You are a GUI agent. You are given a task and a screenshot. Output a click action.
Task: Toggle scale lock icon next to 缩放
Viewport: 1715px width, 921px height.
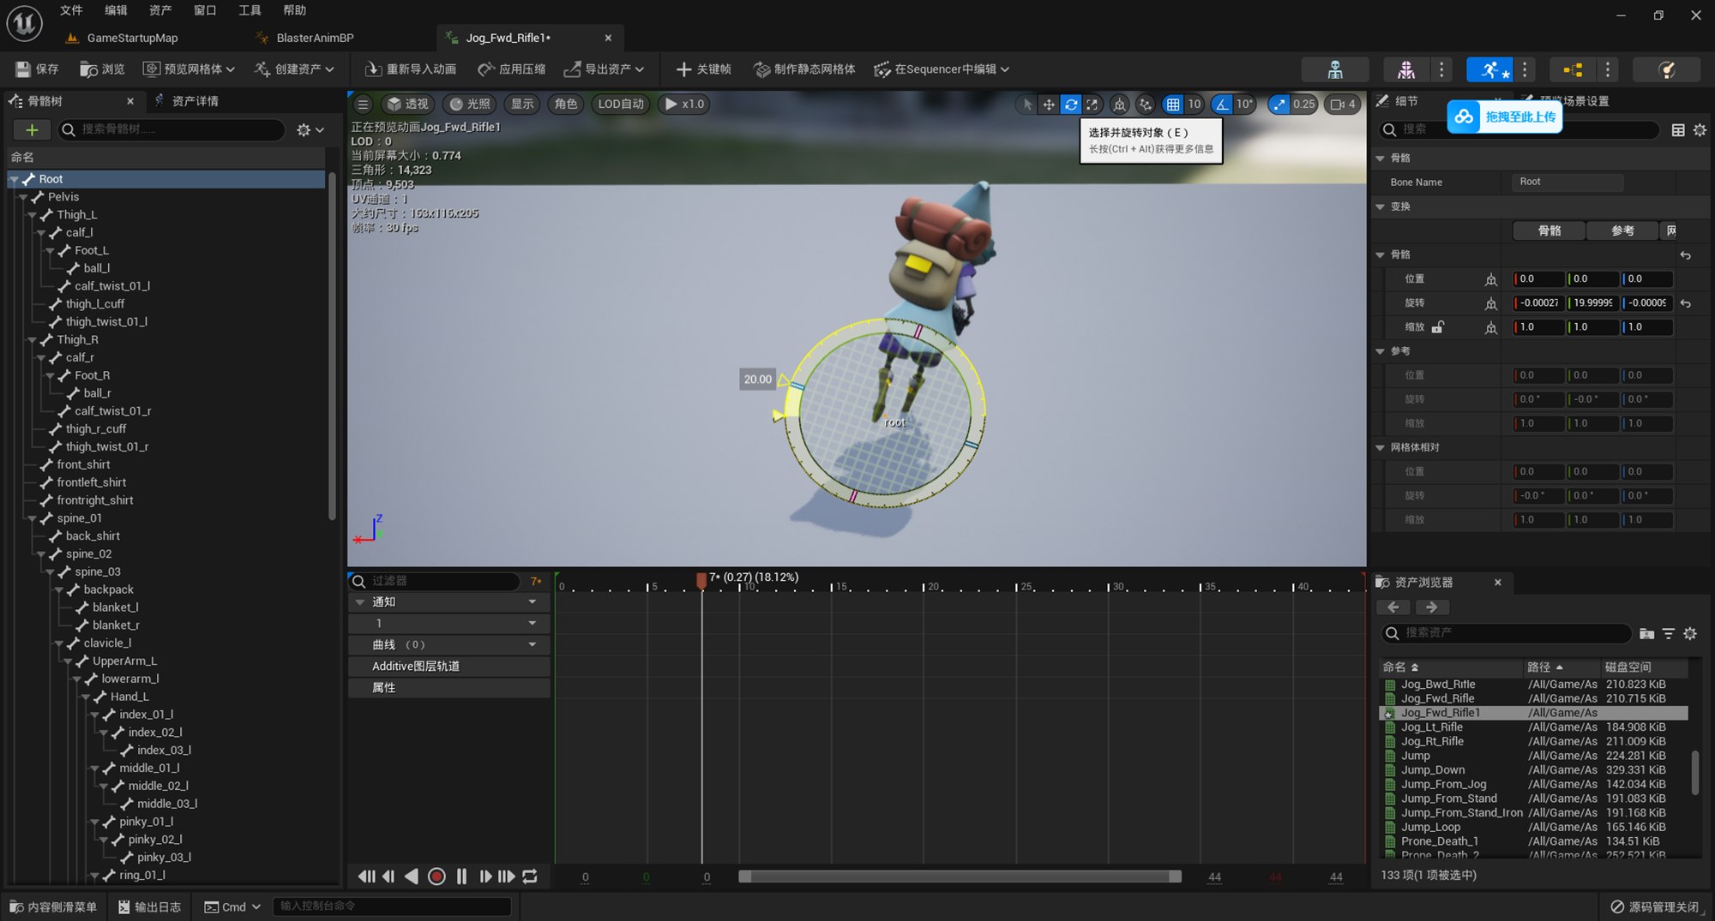point(1438,327)
